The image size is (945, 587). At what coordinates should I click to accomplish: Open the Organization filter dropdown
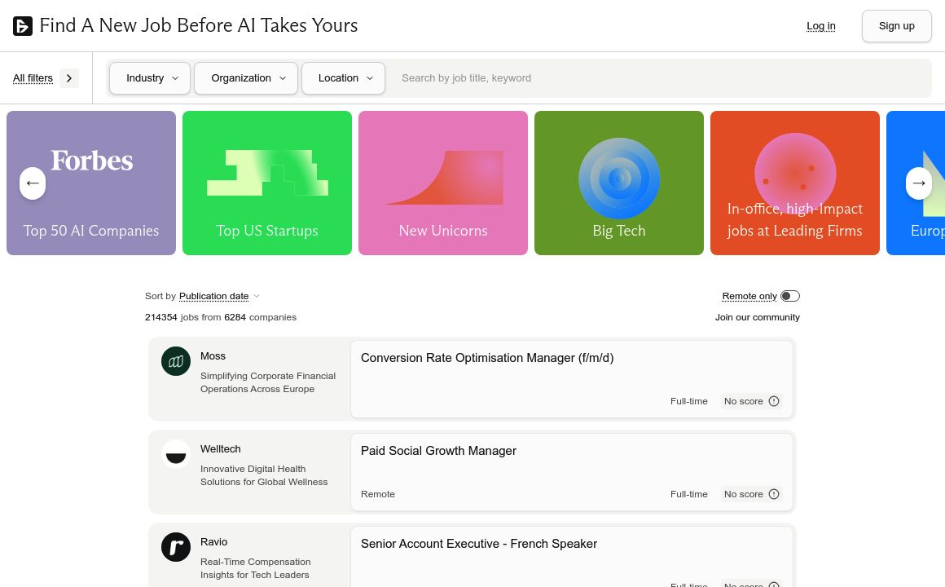(x=246, y=78)
